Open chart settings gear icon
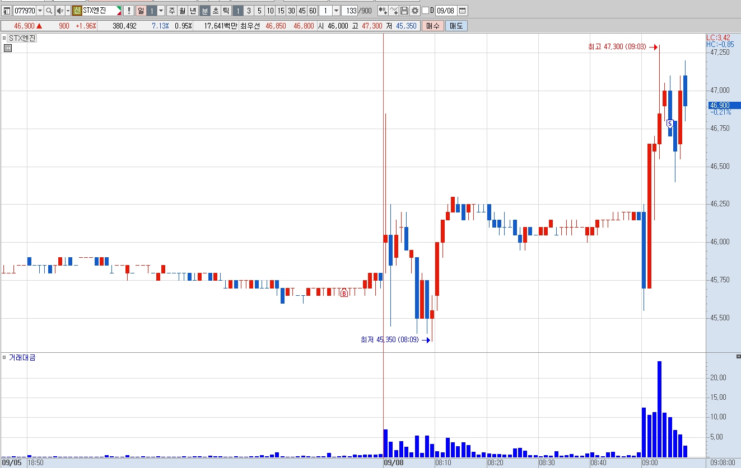The width and height of the screenshot is (741, 468). [x=414, y=11]
